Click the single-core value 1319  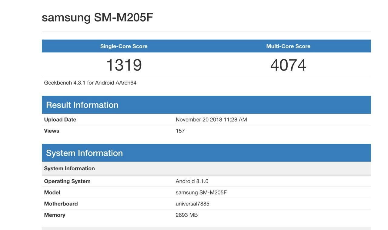(124, 65)
